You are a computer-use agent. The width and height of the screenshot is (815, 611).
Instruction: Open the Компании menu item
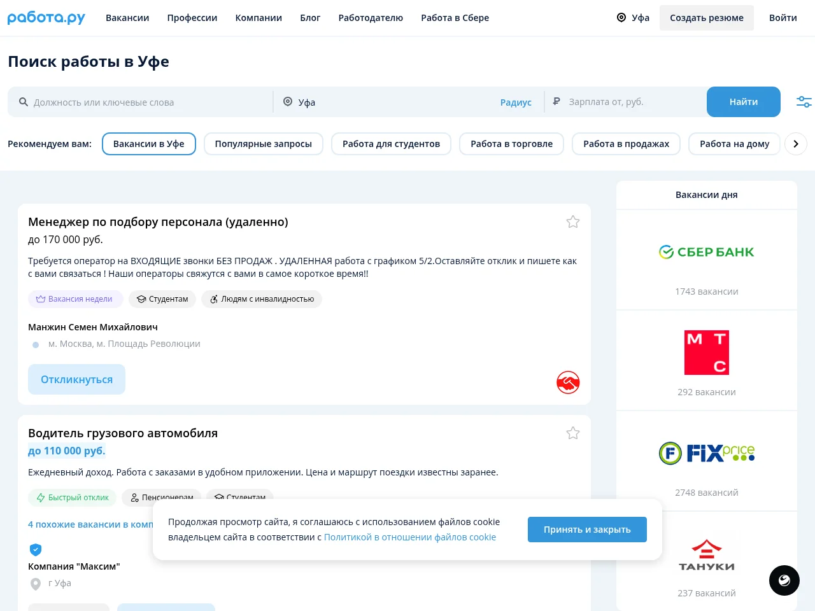[259, 18]
